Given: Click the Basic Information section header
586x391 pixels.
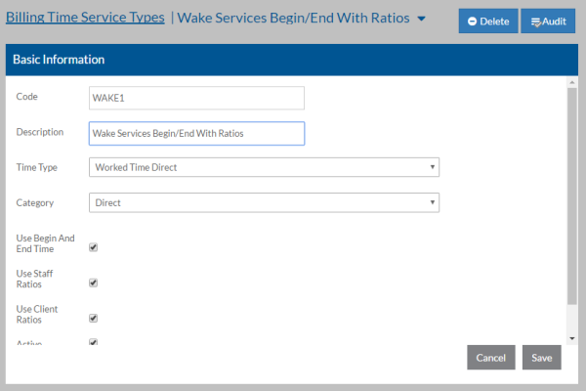Looking at the screenshot, I should click(59, 60).
